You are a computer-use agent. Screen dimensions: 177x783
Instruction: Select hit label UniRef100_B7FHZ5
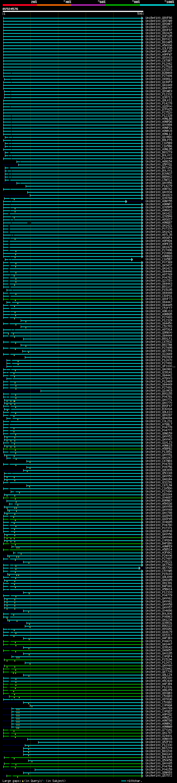pyautogui.click(x=159, y=110)
